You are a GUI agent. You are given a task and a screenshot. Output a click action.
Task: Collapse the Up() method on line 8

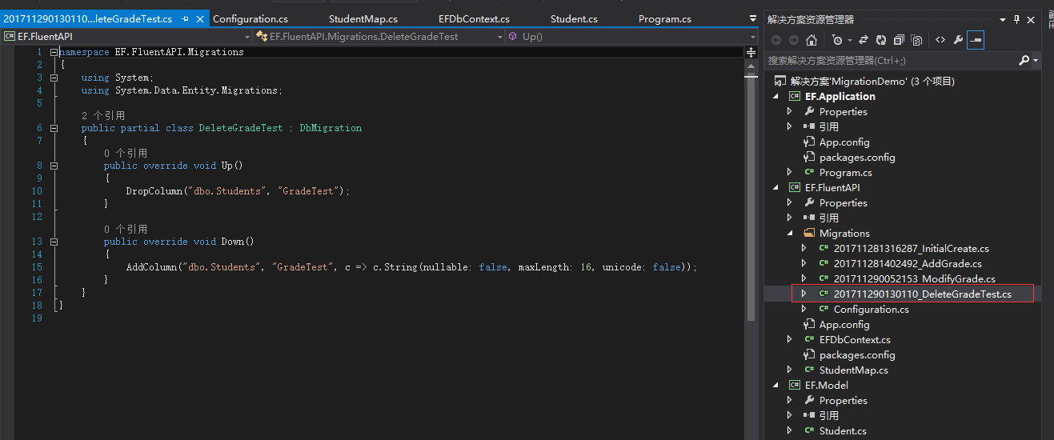pos(54,166)
